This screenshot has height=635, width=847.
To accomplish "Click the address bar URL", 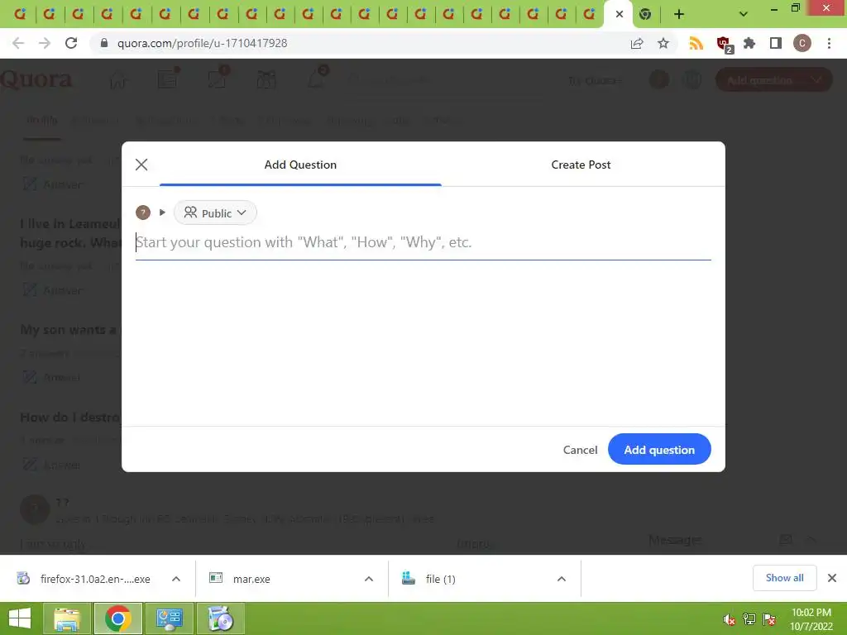I will (203, 43).
